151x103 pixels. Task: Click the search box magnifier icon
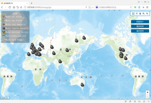click(131, 7)
